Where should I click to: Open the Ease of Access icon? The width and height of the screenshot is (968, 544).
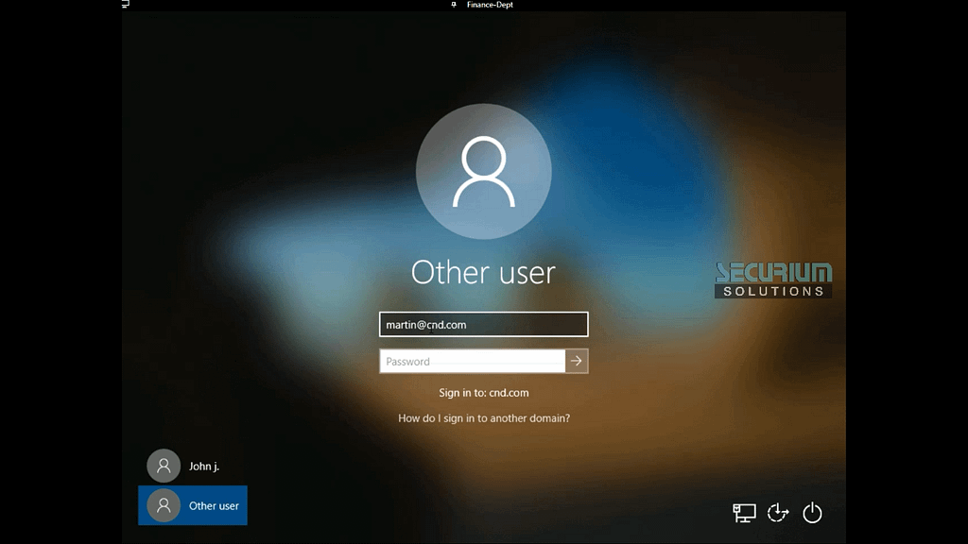point(778,513)
